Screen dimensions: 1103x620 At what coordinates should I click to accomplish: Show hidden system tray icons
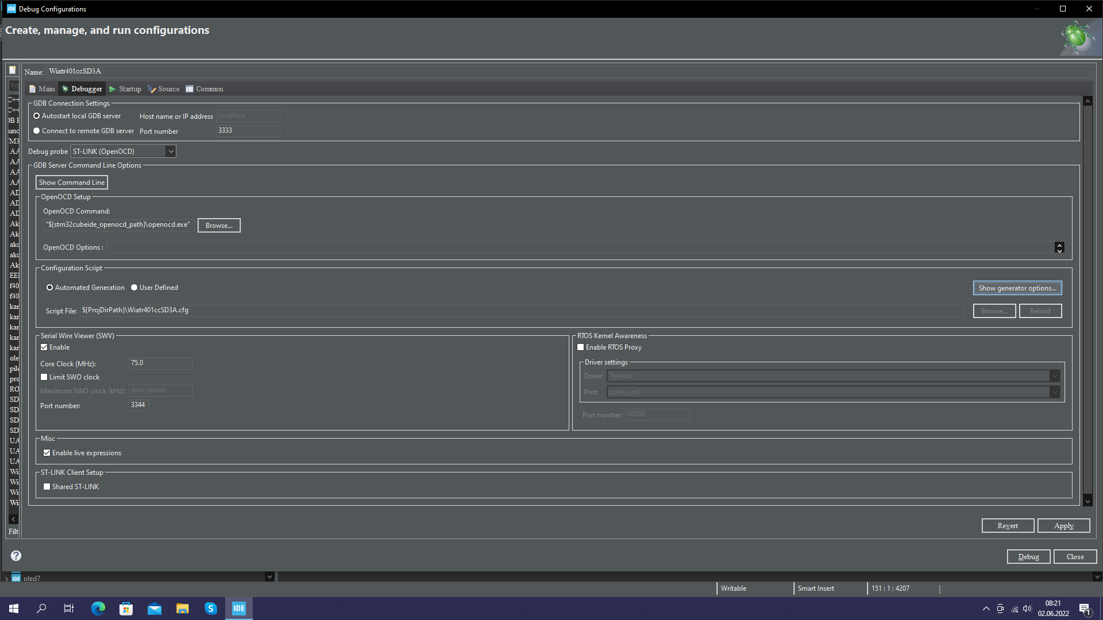point(986,609)
